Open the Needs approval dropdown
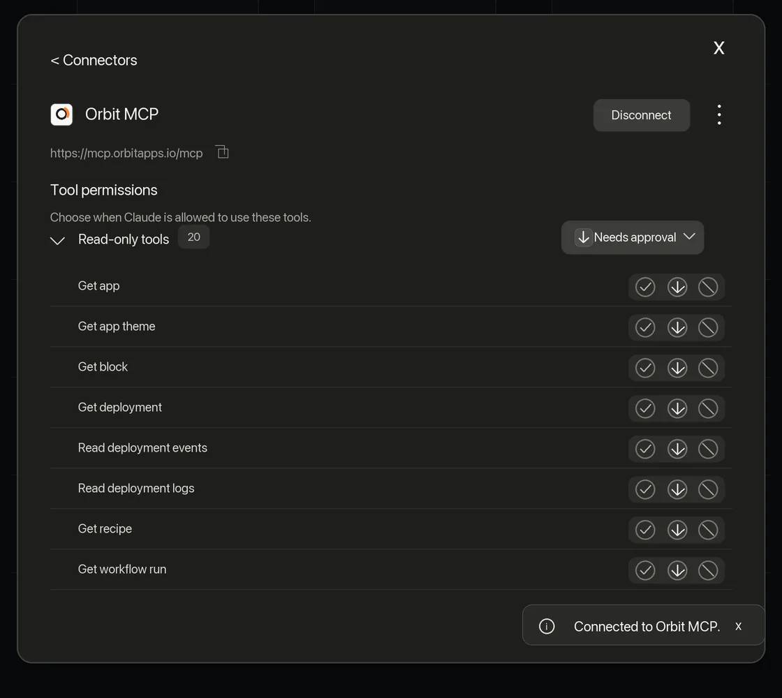The height and width of the screenshot is (698, 782). click(633, 237)
